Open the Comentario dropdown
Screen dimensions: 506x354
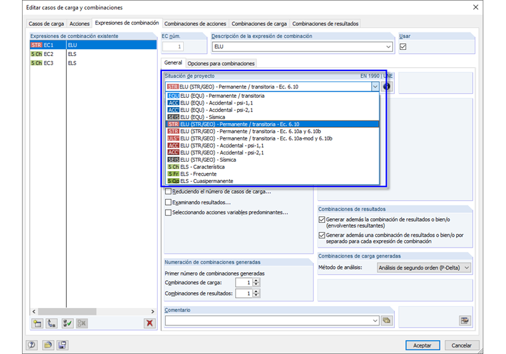point(375,321)
